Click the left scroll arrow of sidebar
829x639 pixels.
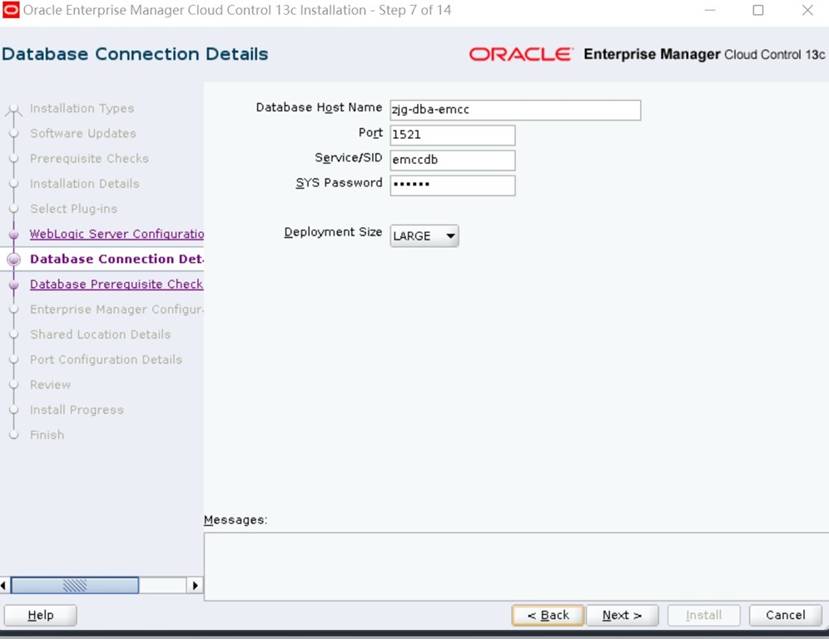(x=3, y=585)
